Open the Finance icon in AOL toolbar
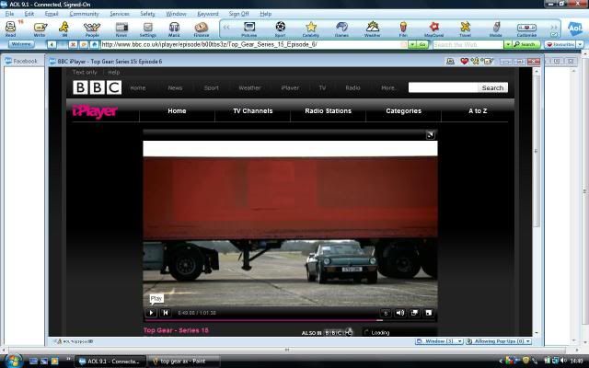This screenshot has height=368, width=589. [x=202, y=29]
